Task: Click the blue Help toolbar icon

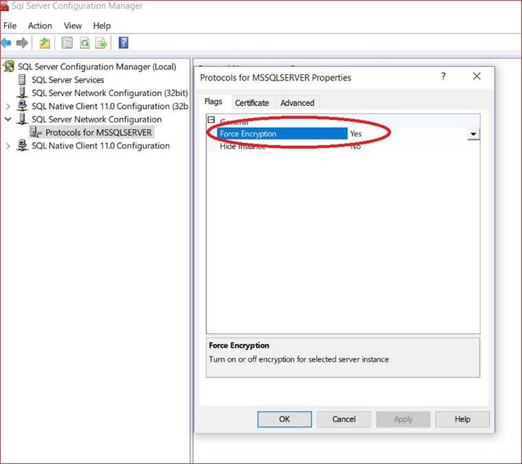Action: click(x=124, y=43)
